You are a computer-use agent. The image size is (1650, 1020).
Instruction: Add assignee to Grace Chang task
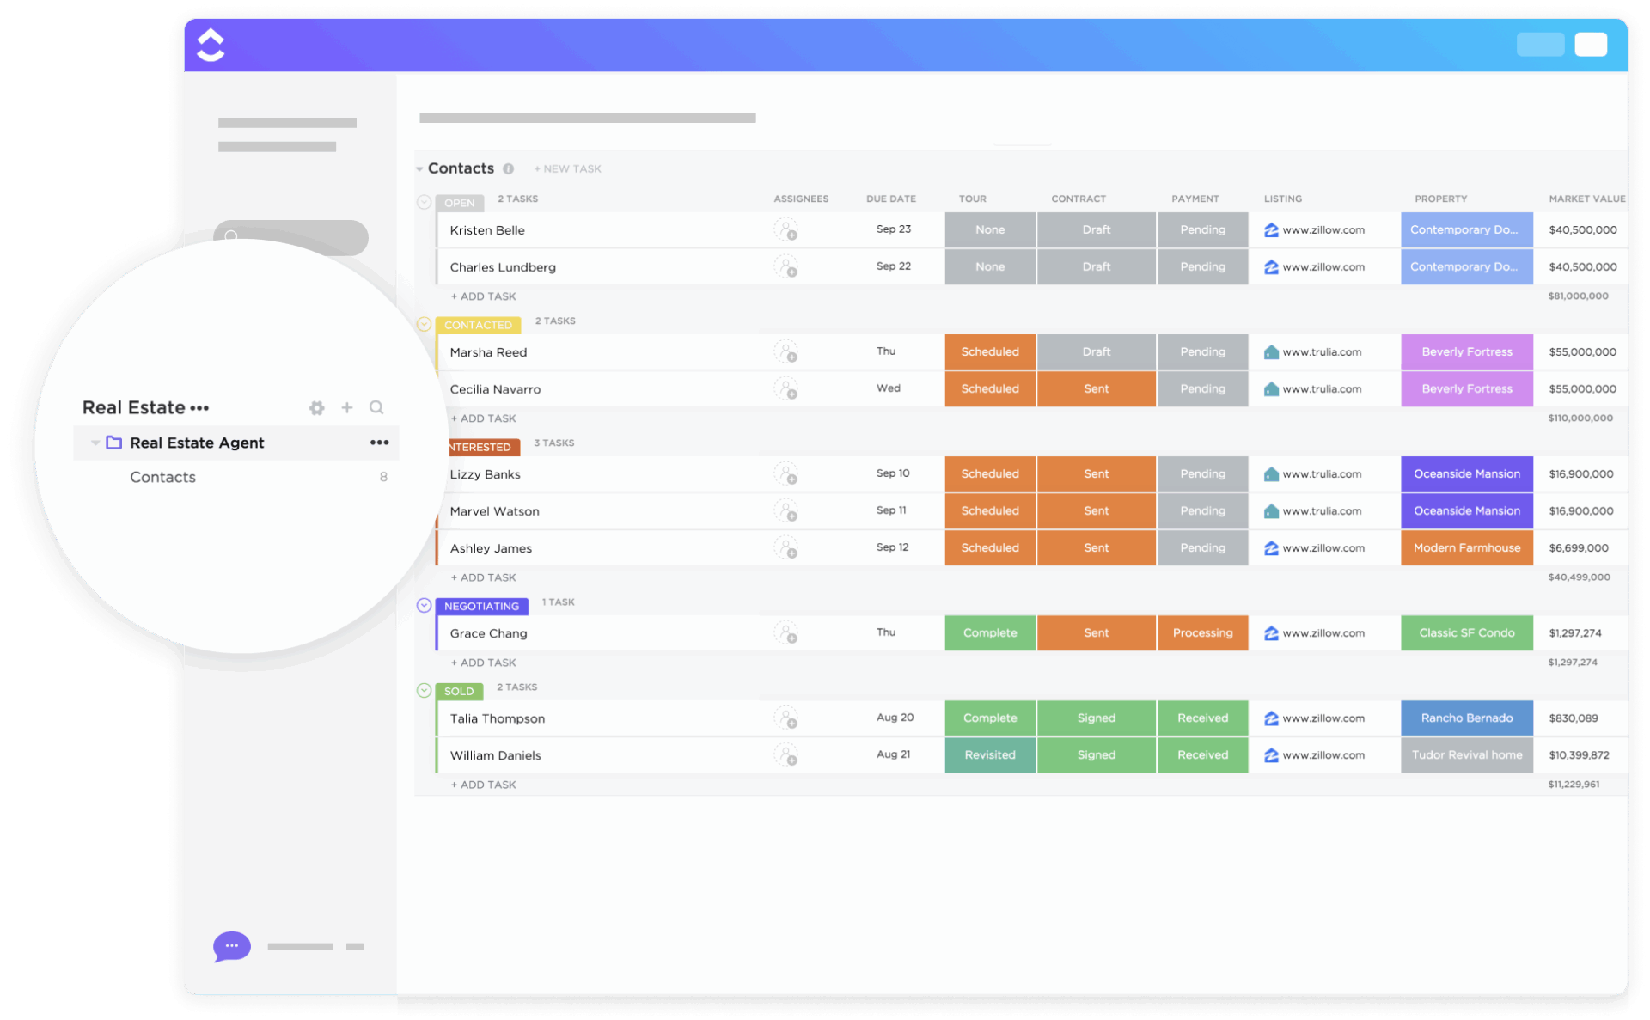point(785,633)
